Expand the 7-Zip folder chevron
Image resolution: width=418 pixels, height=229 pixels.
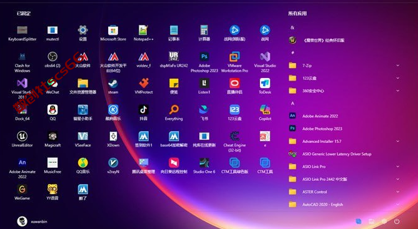point(398,66)
